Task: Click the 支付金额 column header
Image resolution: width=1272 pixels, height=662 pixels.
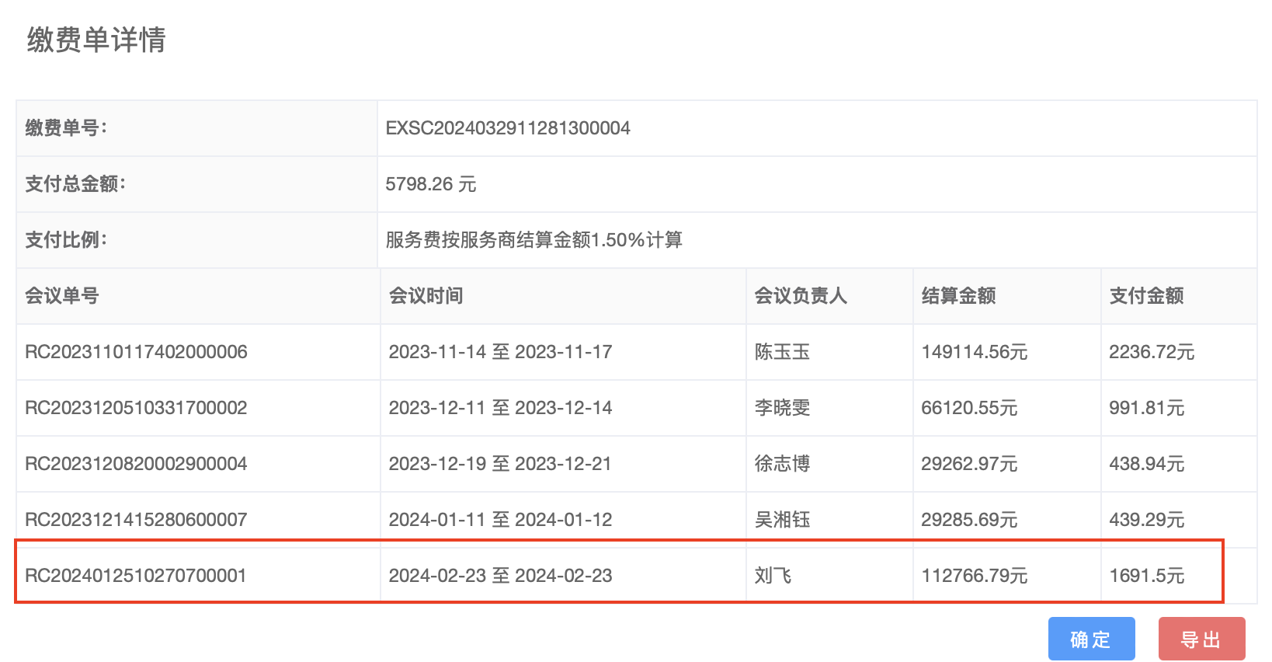Action: point(1146,296)
